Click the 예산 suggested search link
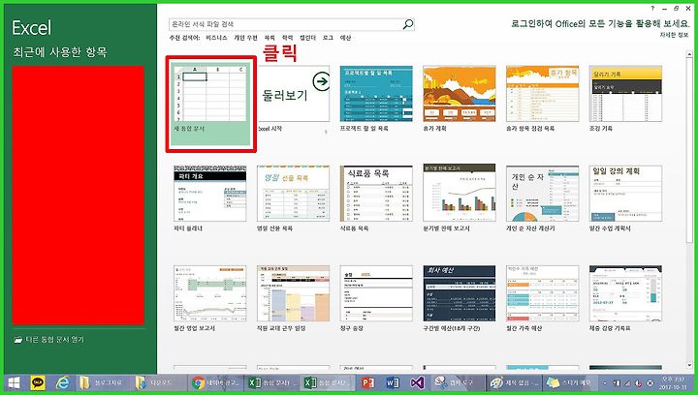Viewport: 698px width, 395px height. pos(346,38)
